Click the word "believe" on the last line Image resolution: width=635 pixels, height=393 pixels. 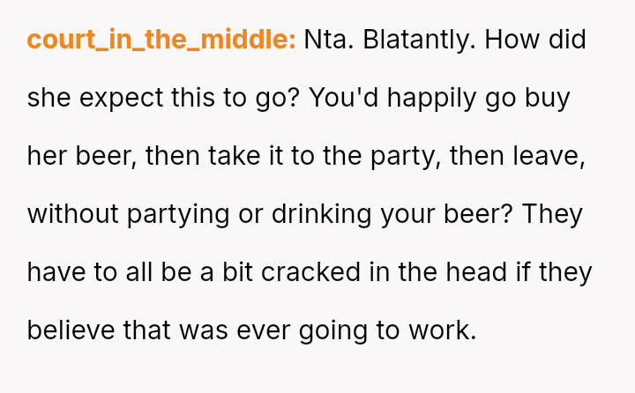pyautogui.click(x=72, y=330)
